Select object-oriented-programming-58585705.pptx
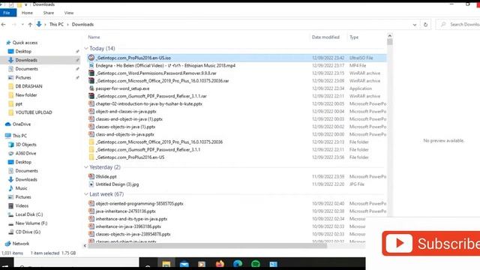 pos(139,203)
